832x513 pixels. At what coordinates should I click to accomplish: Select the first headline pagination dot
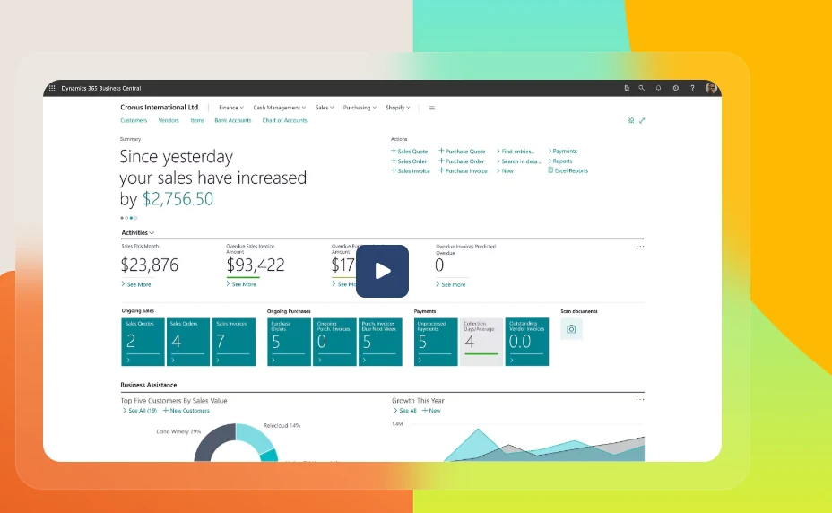pos(122,218)
